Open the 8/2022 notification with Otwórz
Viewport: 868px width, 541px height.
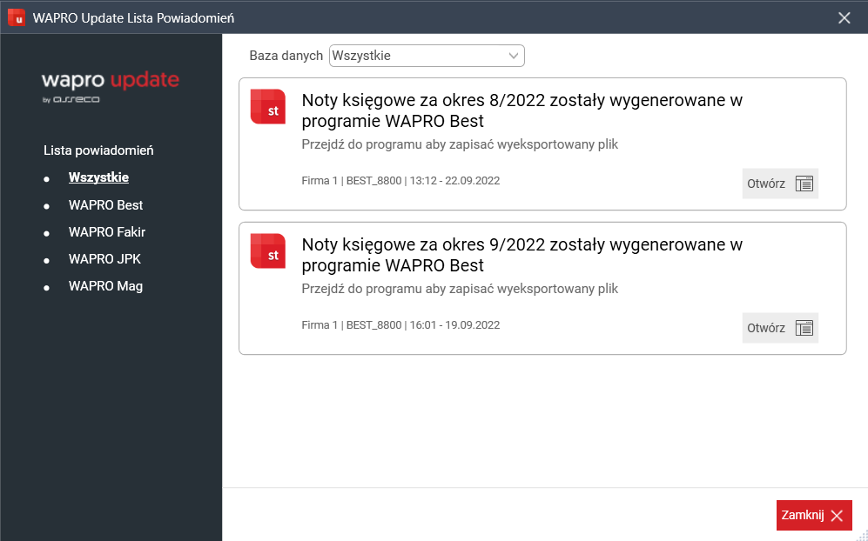click(780, 184)
